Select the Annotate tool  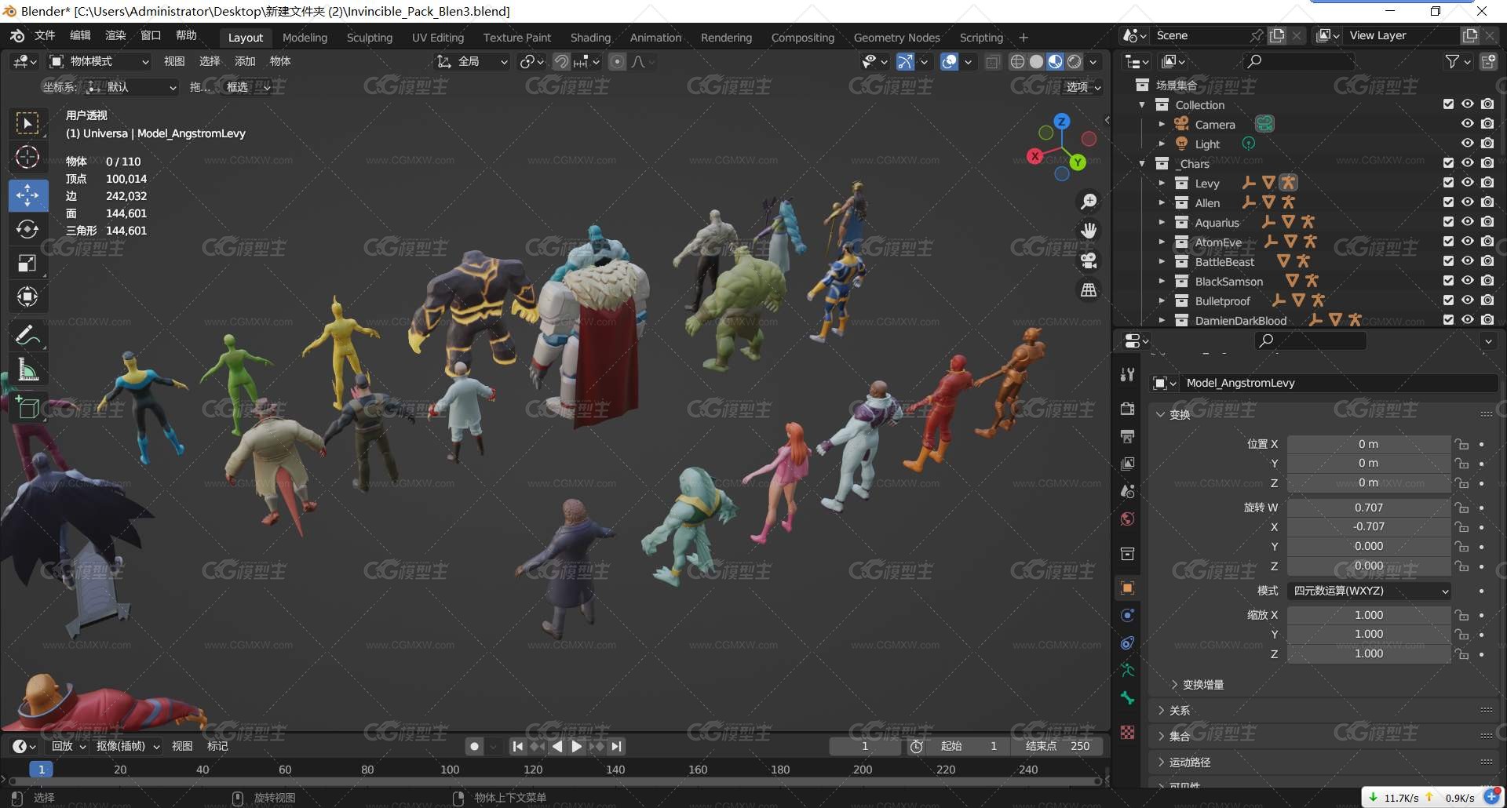(x=27, y=336)
